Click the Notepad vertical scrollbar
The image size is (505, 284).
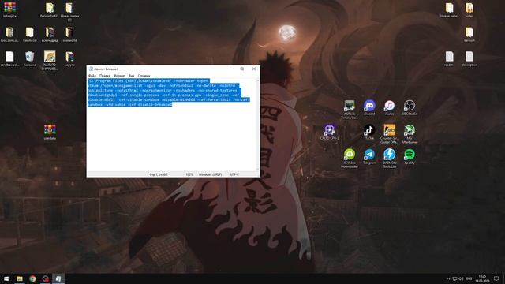pos(258,125)
